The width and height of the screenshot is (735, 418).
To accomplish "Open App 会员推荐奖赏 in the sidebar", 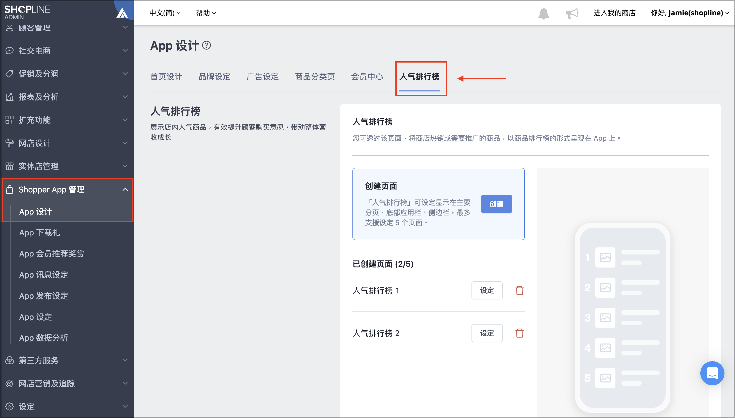I will (x=52, y=254).
